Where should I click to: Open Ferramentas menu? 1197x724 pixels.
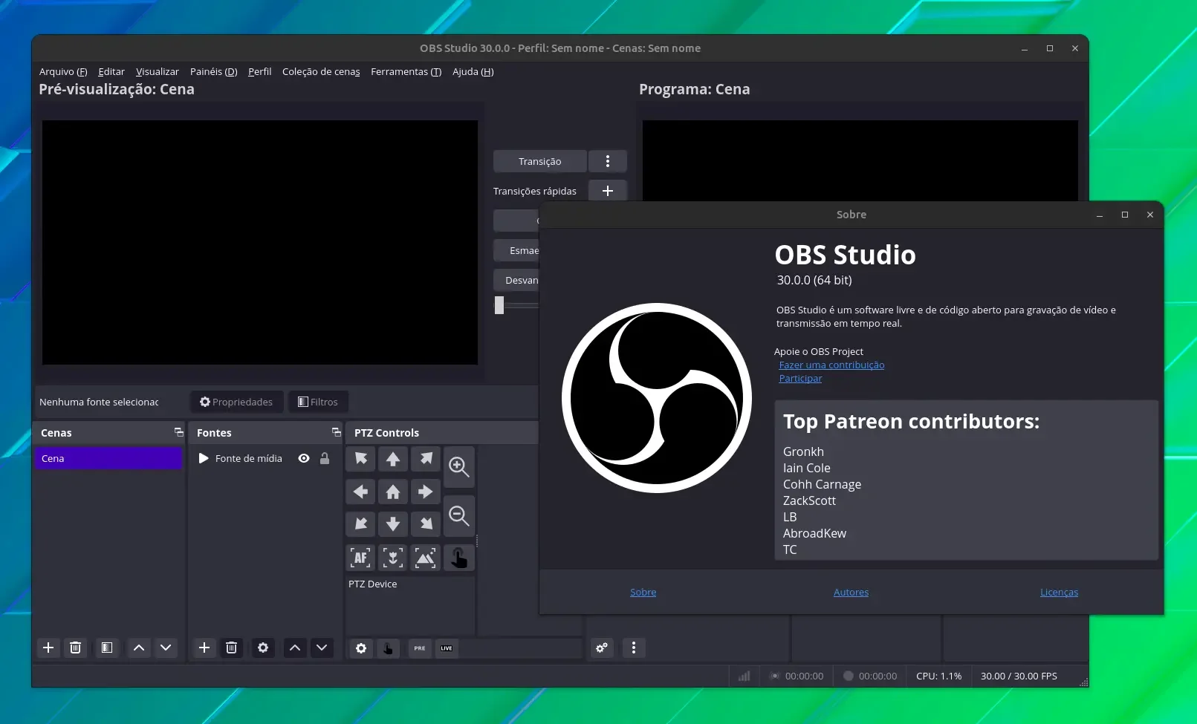point(406,71)
